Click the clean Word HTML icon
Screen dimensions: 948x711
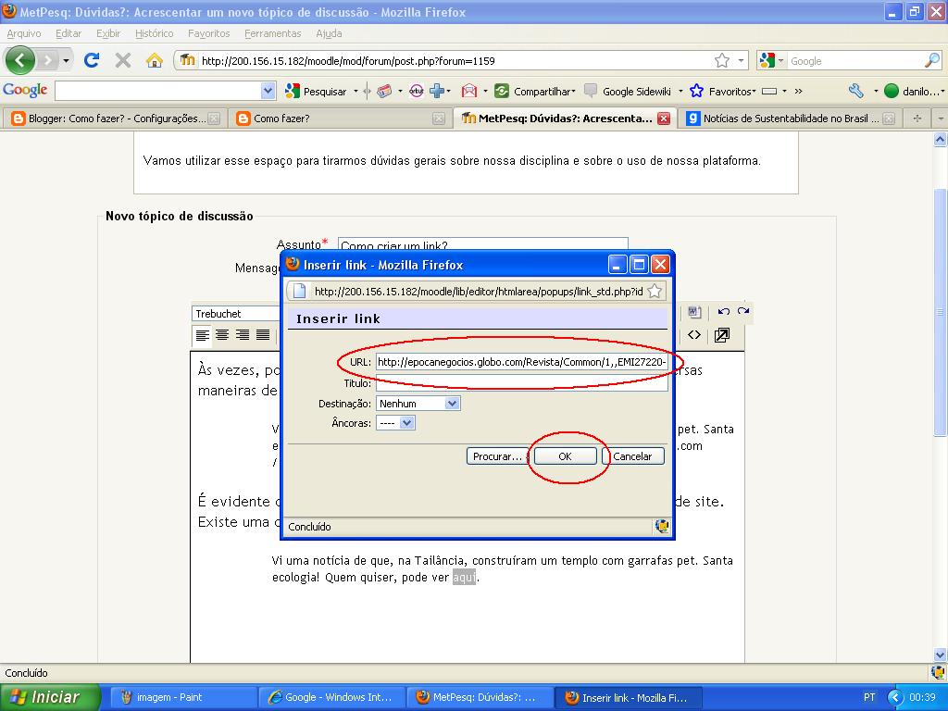coord(694,312)
